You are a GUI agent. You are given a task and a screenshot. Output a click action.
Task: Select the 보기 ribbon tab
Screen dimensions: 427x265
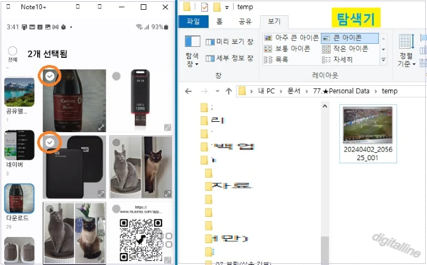coord(274,21)
